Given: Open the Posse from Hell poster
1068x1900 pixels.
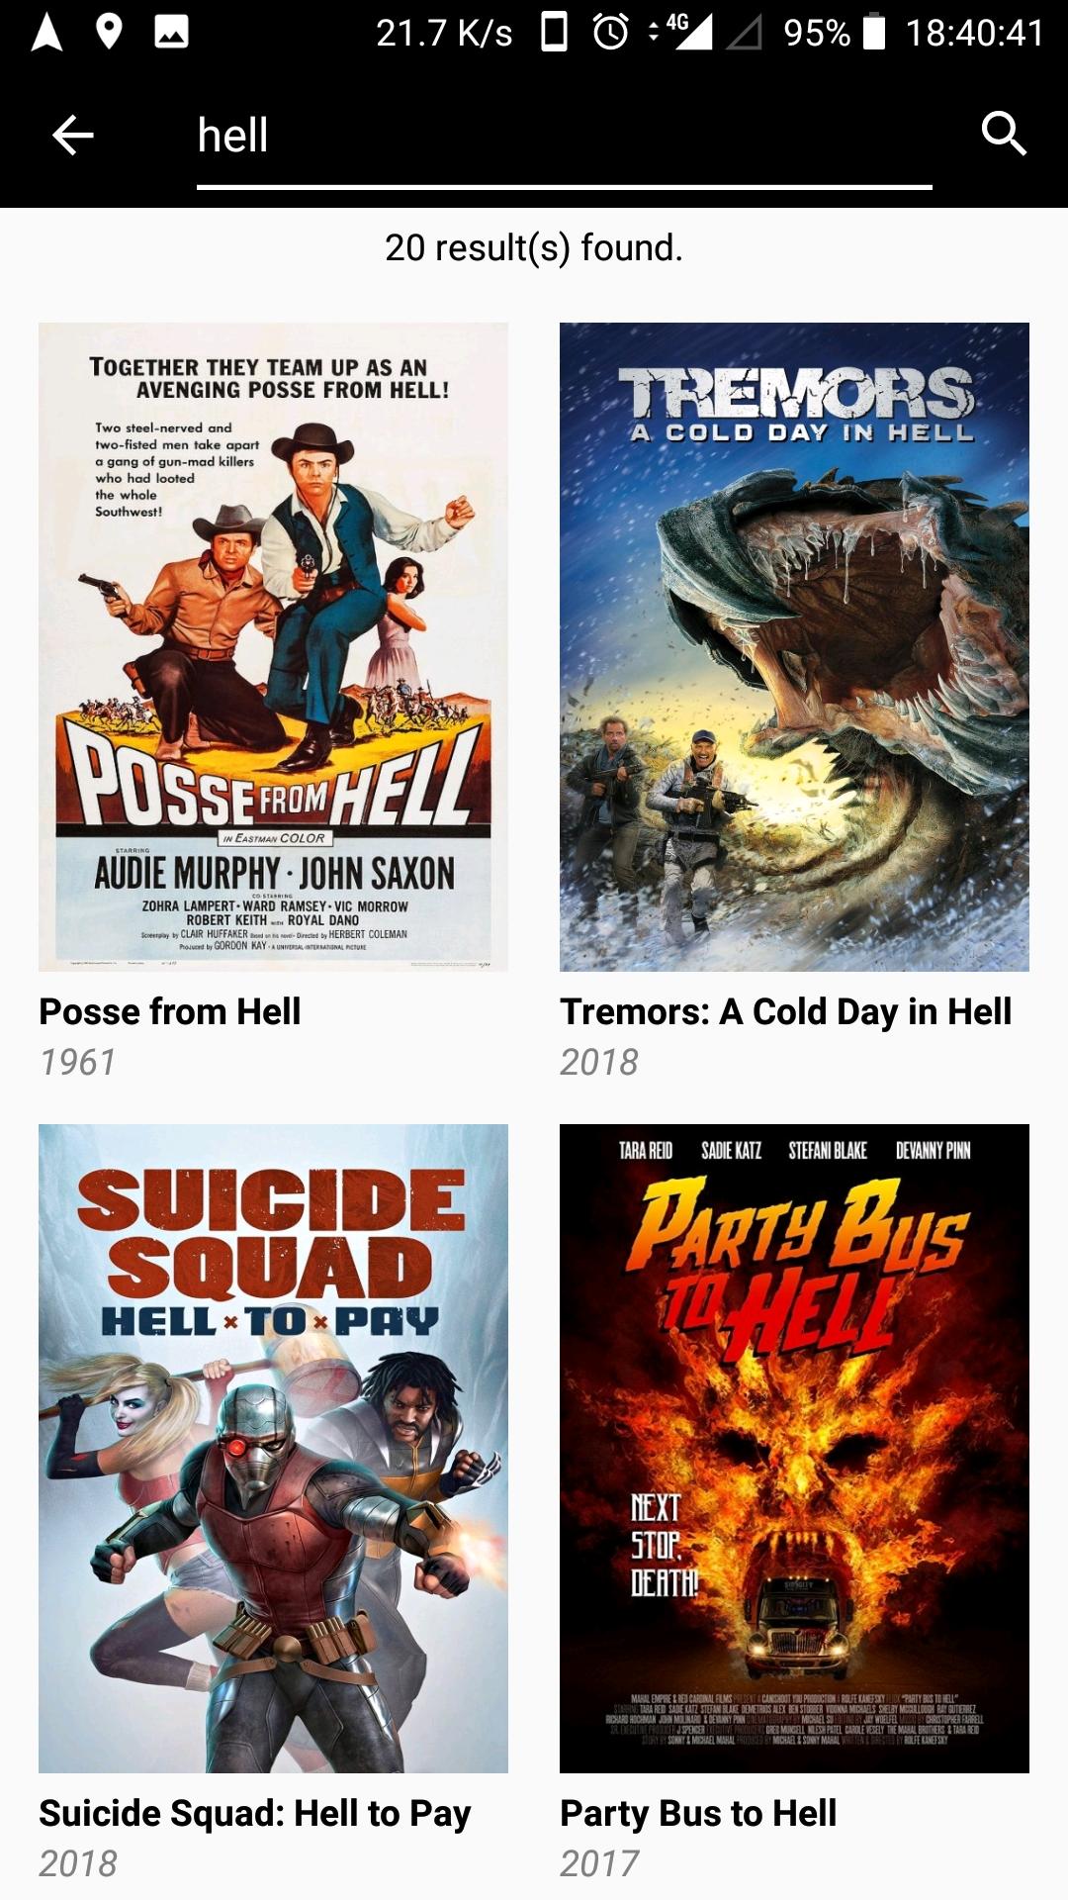Looking at the screenshot, I should 273,647.
